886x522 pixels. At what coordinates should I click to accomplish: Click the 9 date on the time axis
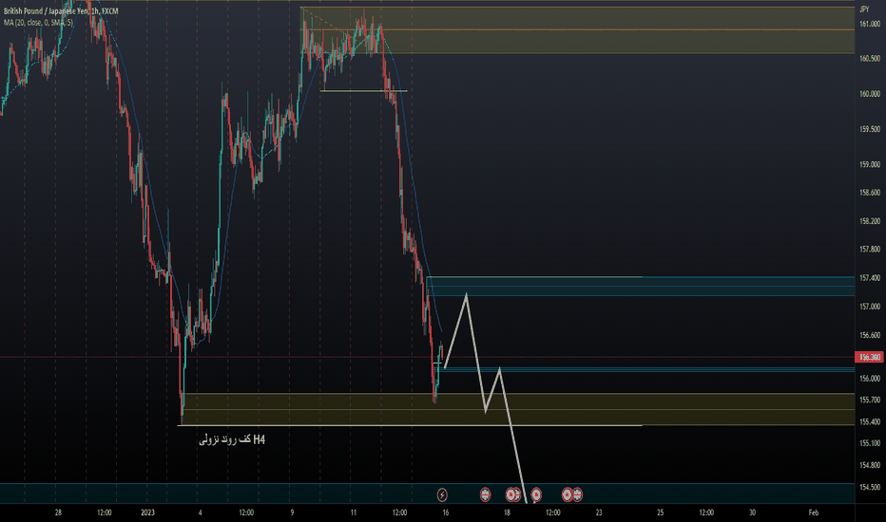(x=292, y=513)
